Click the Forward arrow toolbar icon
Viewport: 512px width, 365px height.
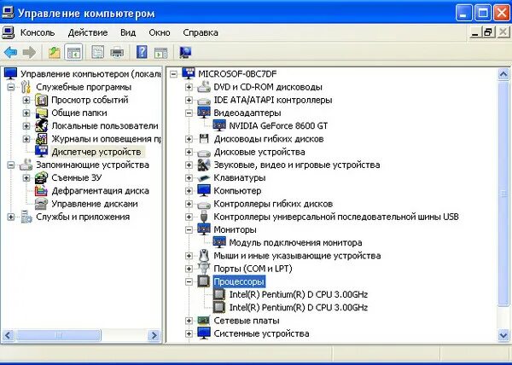[x=29, y=52]
